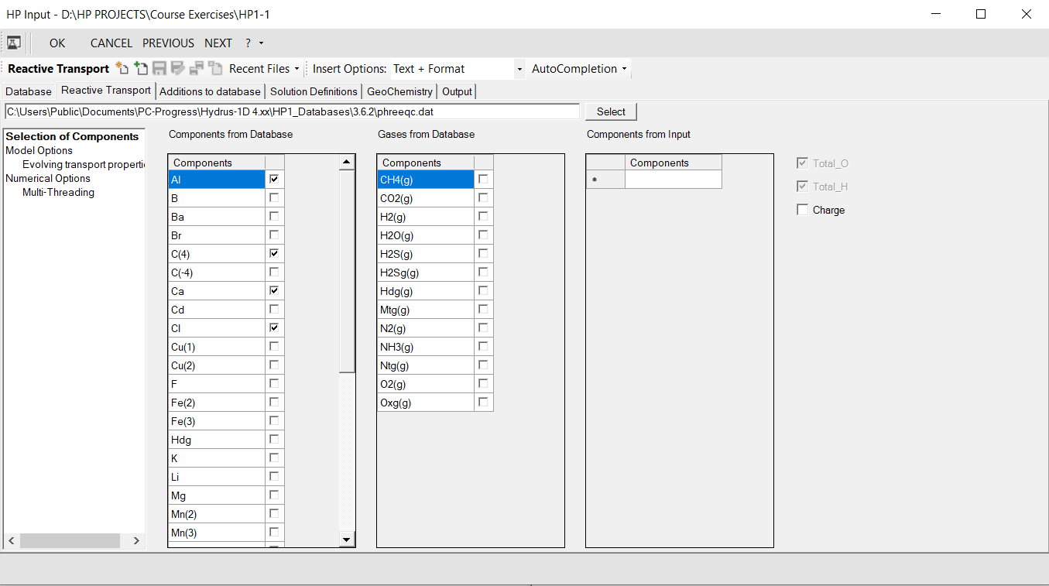Viewport: 1049px width, 586px height.
Task: Open the Recent Files dropdown
Action: pos(264,69)
